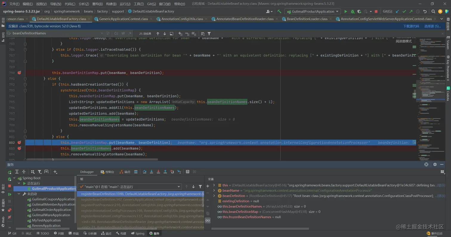Viewport: 451px width, 237px height.
Task: Open Services panel settings gear
Action: 435,164
